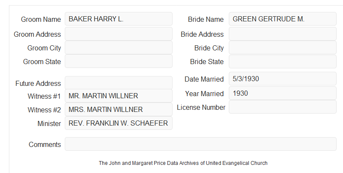343x173 pixels.
Task: Click the Witness #1 field
Action: [118, 96]
